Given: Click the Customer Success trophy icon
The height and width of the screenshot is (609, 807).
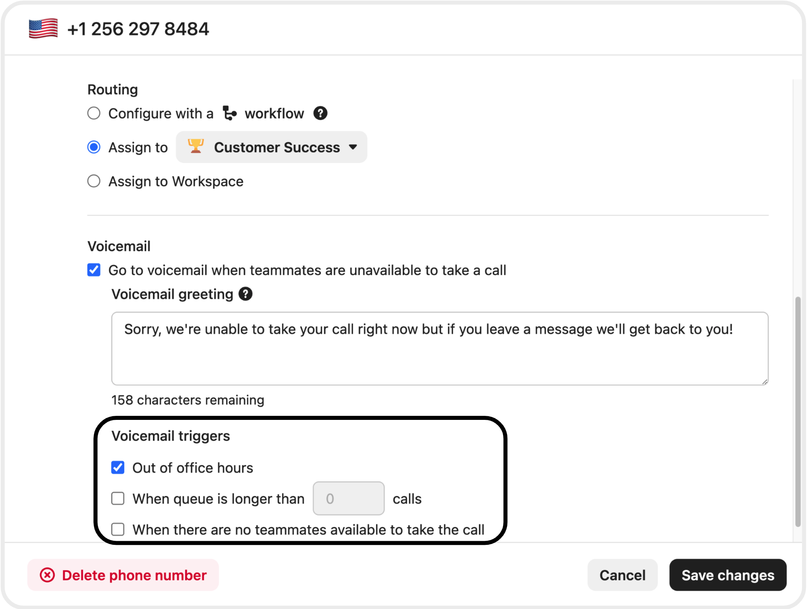Looking at the screenshot, I should (x=196, y=146).
